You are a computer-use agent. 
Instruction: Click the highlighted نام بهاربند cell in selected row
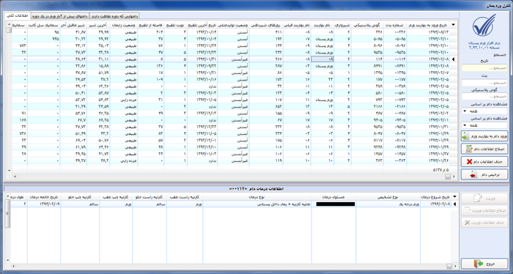click(322, 59)
